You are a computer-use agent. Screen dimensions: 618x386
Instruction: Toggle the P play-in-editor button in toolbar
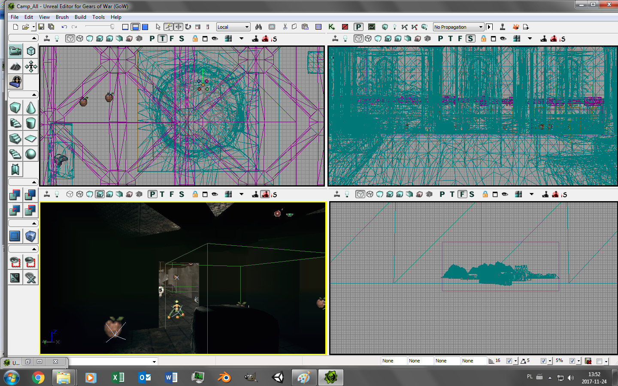(358, 27)
